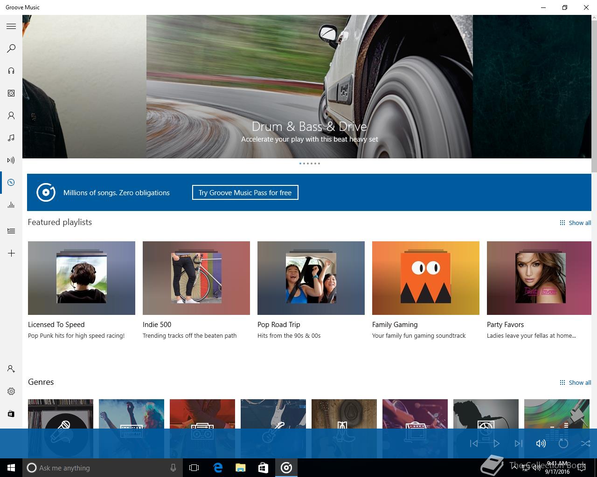Open File Explorer from taskbar
The image size is (597, 477).
coord(240,468)
